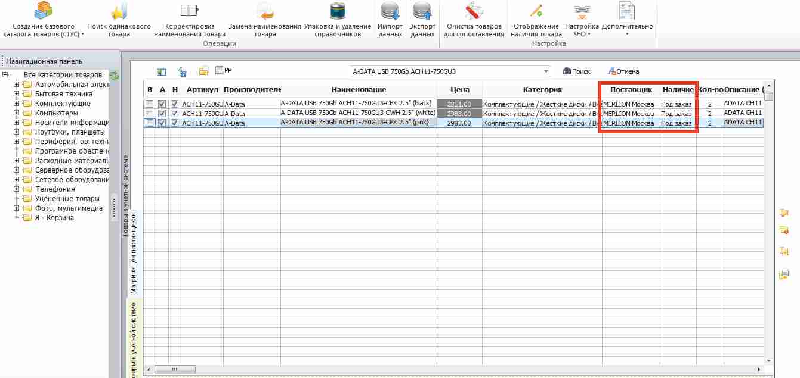Open Упаковка и удаление справочников
This screenshot has height=378, width=800.
pyautogui.click(x=339, y=20)
